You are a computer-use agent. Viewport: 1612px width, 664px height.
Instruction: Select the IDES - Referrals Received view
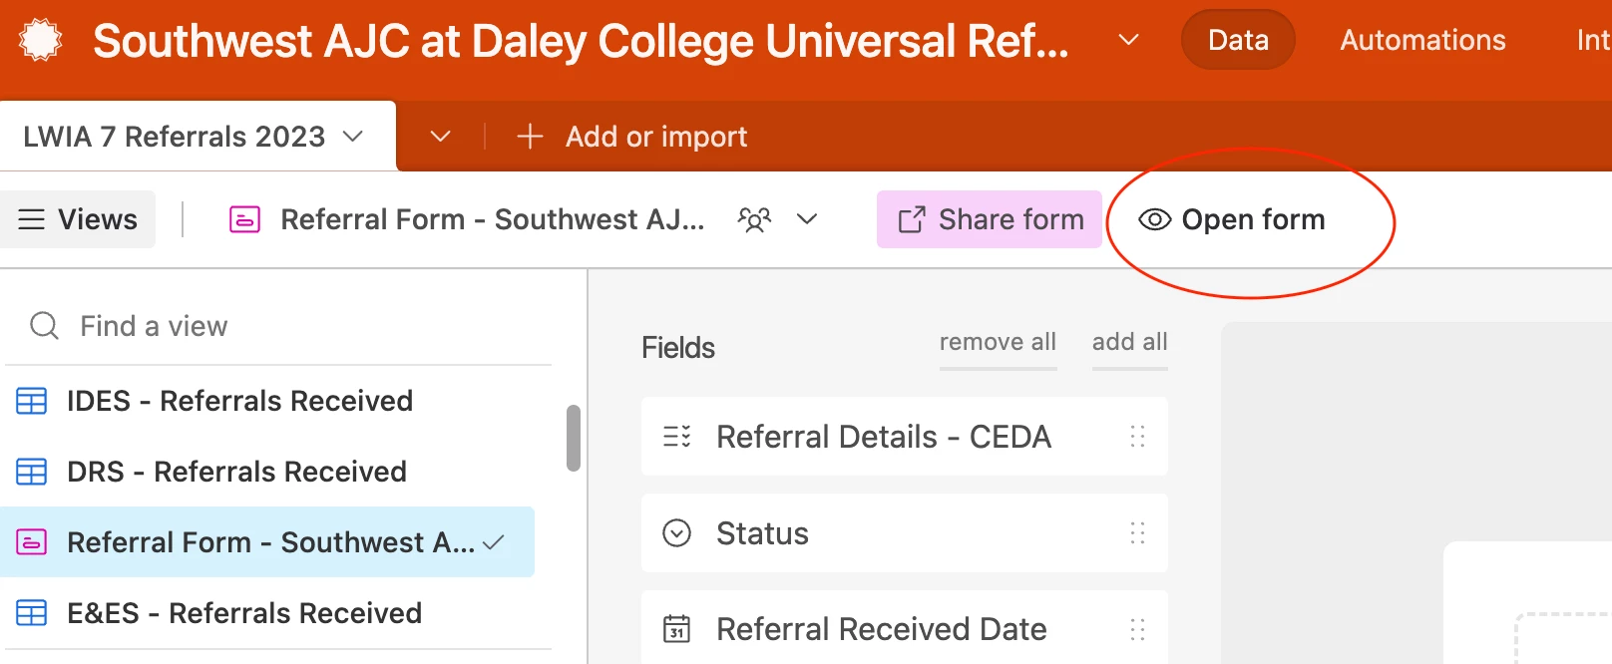(239, 401)
